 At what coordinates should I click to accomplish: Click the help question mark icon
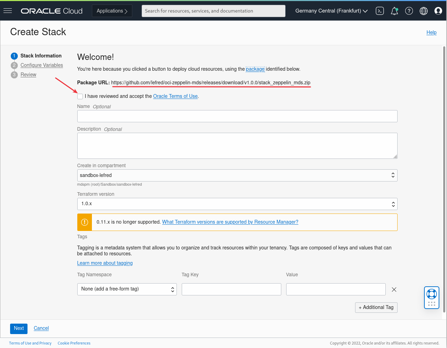pos(409,11)
